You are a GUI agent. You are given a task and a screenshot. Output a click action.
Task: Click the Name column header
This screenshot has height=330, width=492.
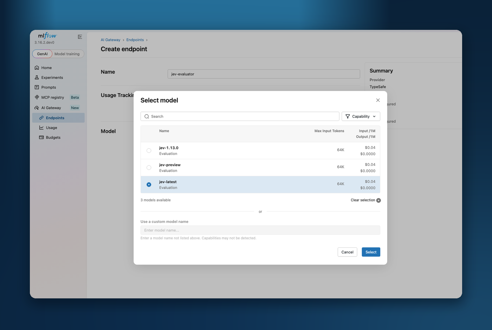(164, 131)
